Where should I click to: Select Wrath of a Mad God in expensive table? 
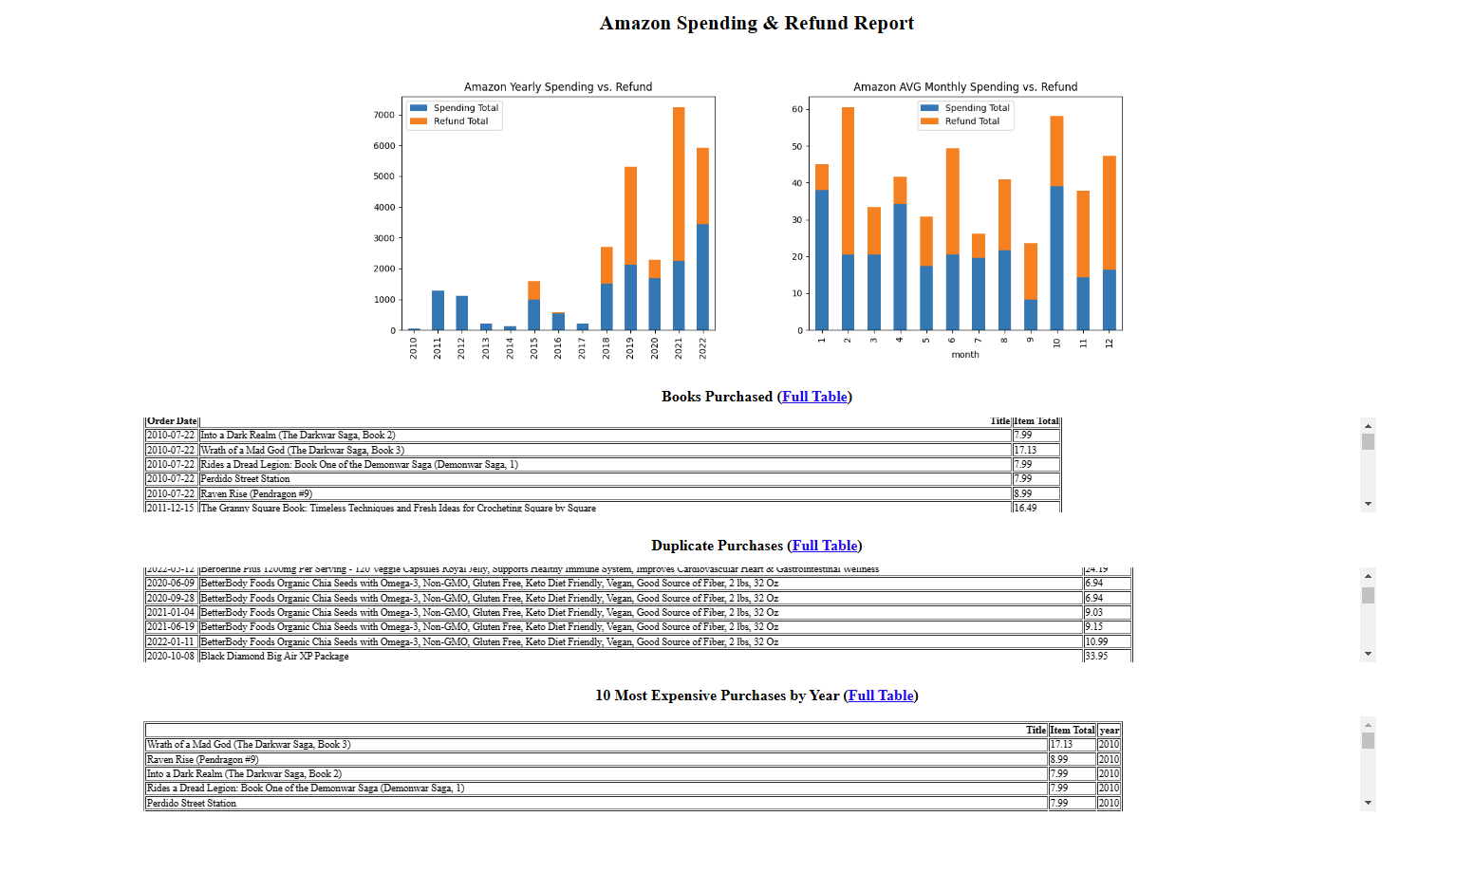coord(633,745)
